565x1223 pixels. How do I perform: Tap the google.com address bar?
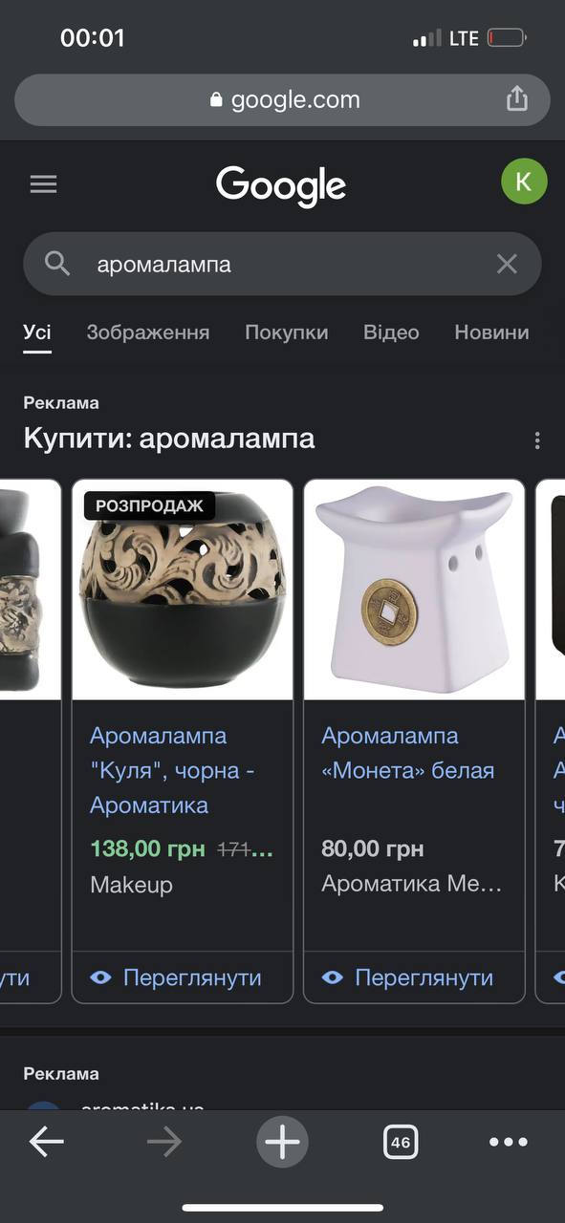pos(282,99)
